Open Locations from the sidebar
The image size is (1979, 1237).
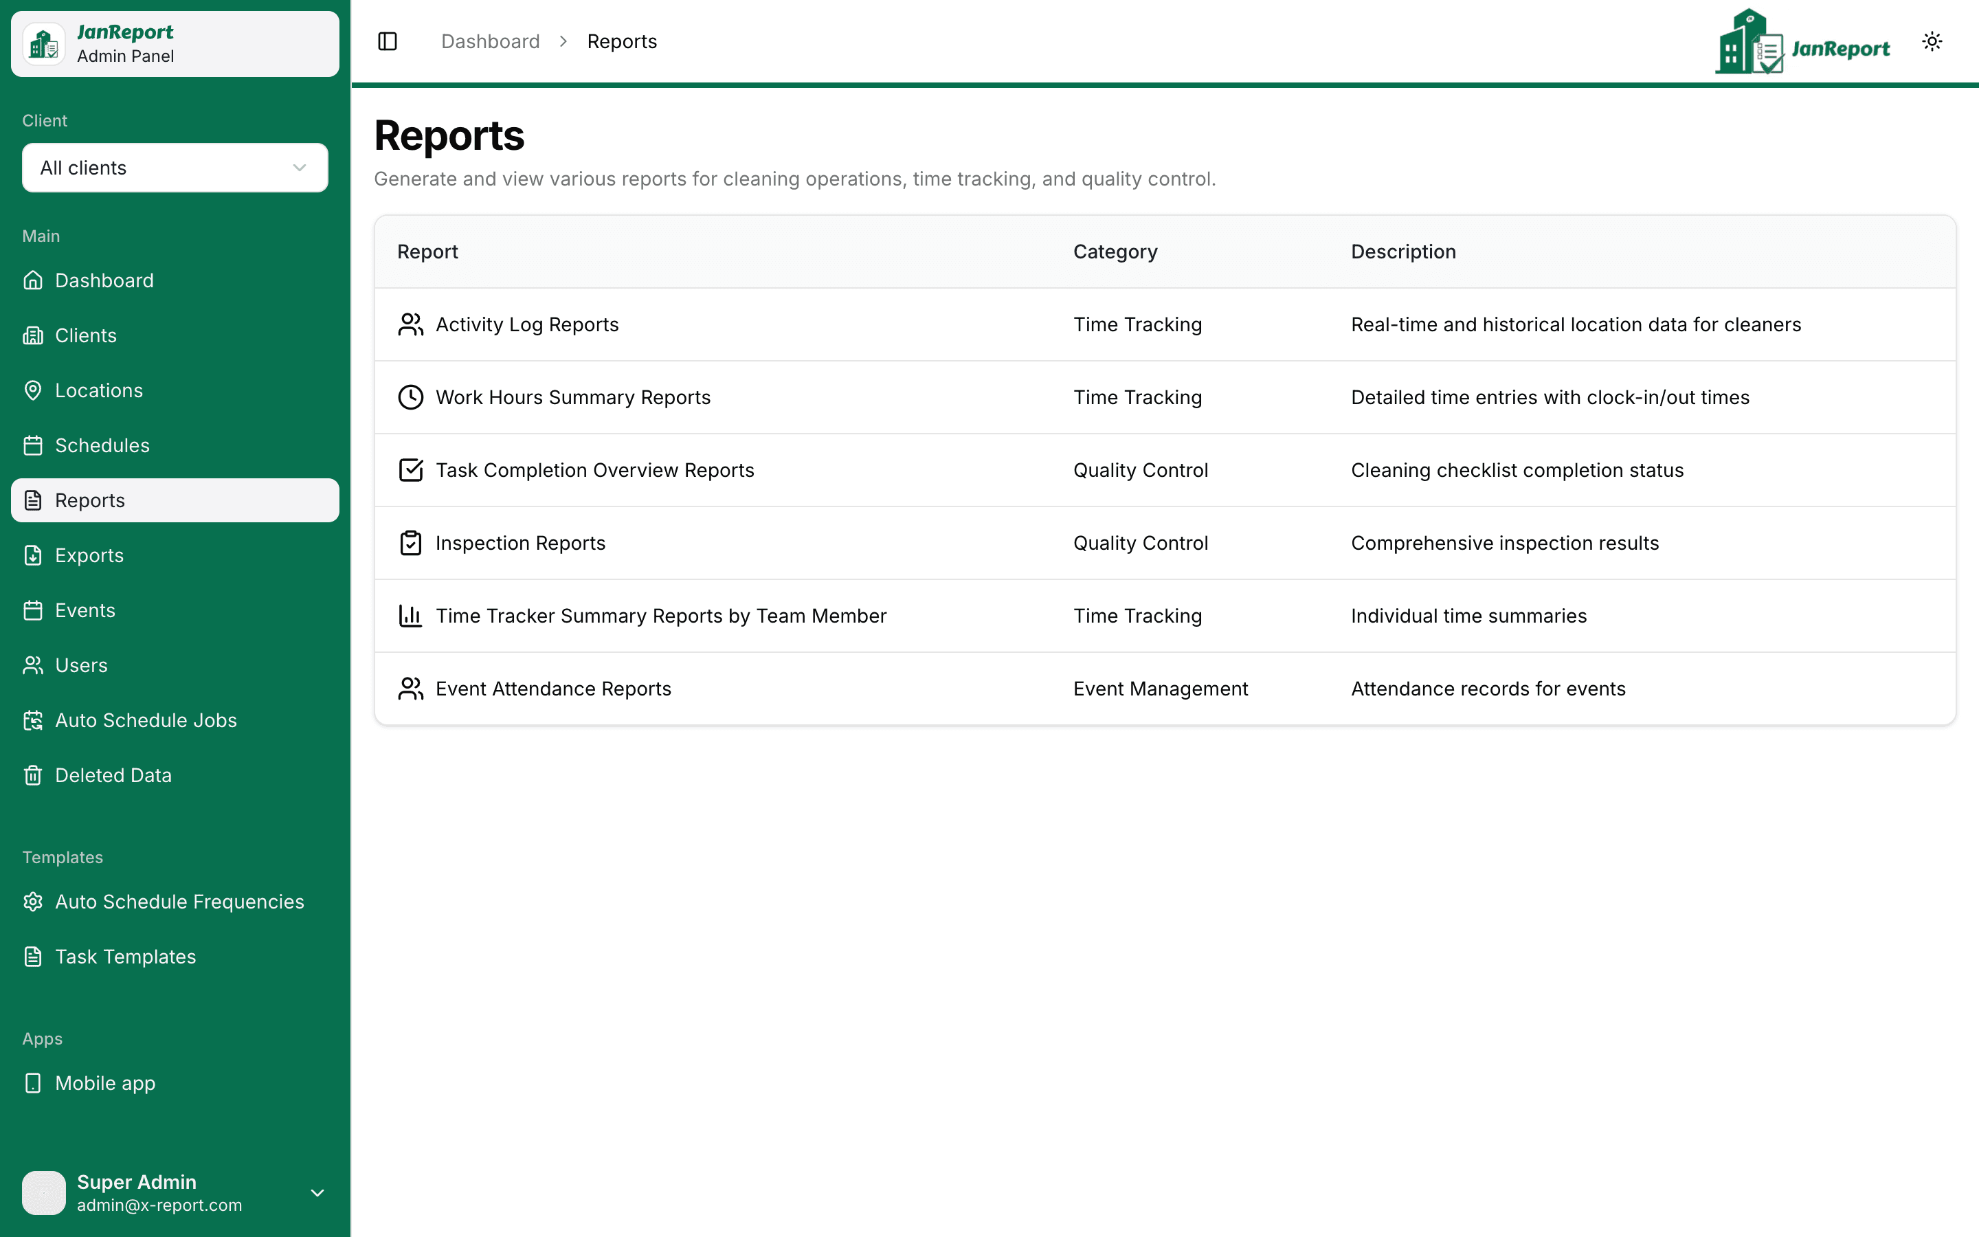tap(175, 390)
